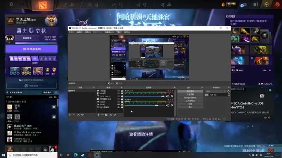This screenshot has height=158, width=282.
Task: Open the OBS View menu
Action: [x=88, y=32]
